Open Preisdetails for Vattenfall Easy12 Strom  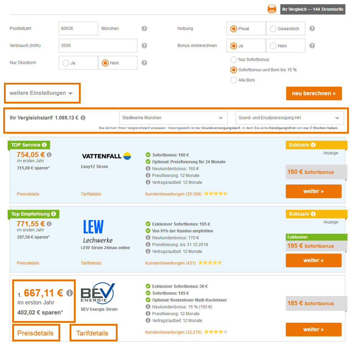(28, 194)
